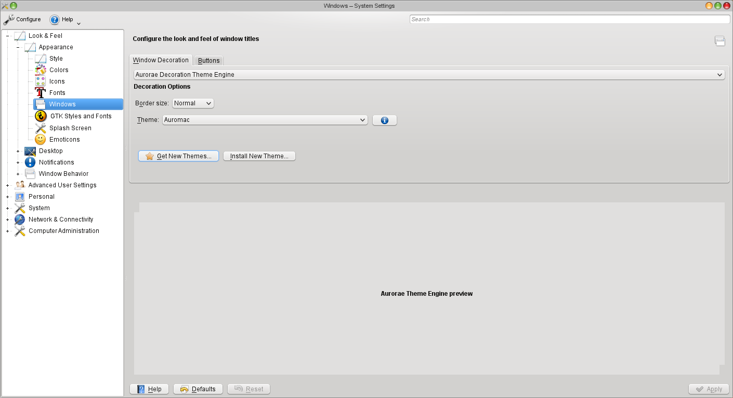Click the Notifications exclamation icon
This screenshot has height=398, width=733.
[30, 162]
